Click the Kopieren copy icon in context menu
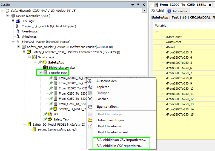Image resolution: width=215 pixels, height=151 pixels. [x=90, y=87]
